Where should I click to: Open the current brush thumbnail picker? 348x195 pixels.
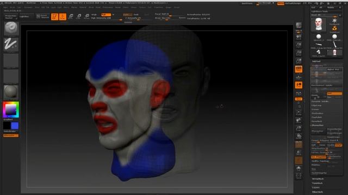[11, 28]
